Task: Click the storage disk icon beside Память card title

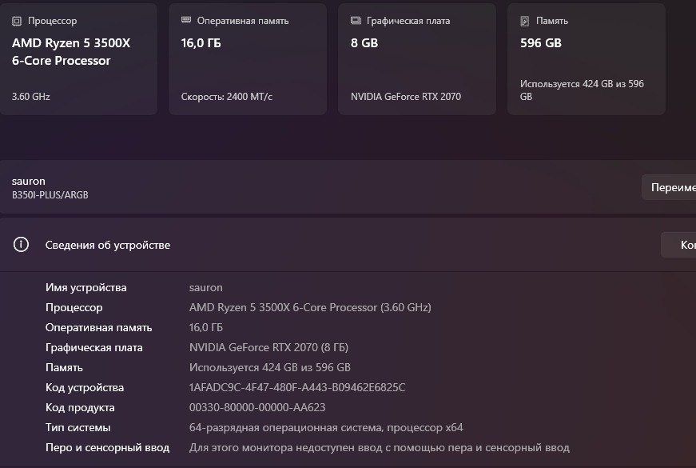Action: point(525,21)
